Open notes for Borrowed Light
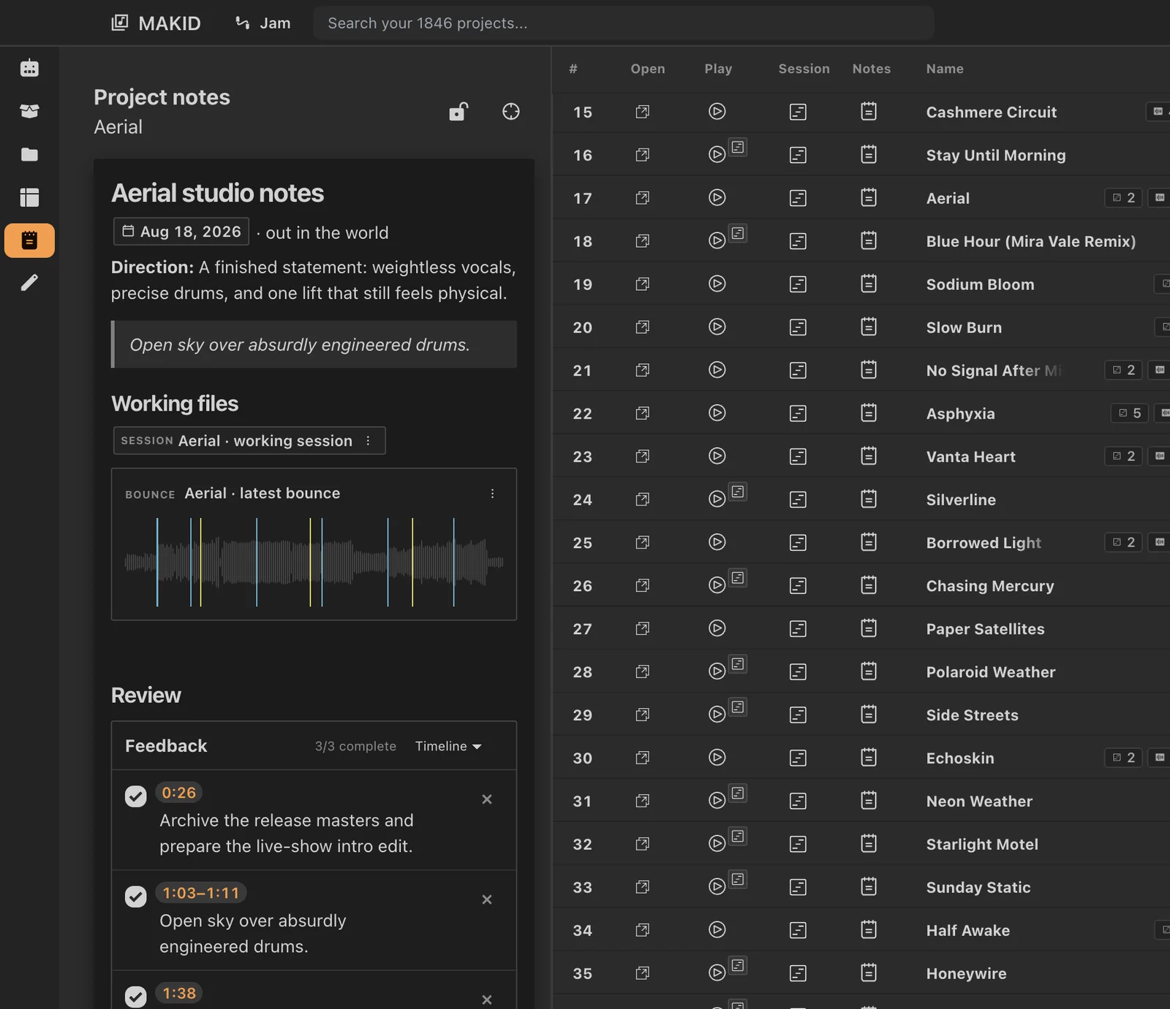The height and width of the screenshot is (1009, 1170). pos(869,542)
